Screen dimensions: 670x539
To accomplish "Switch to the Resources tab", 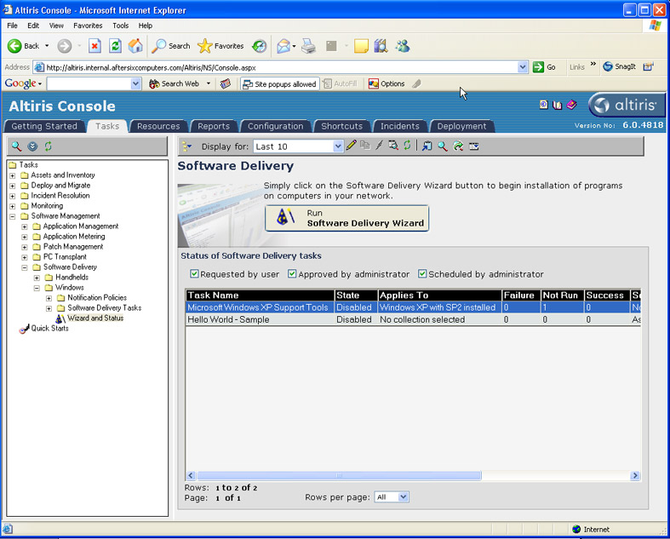I will [x=158, y=126].
